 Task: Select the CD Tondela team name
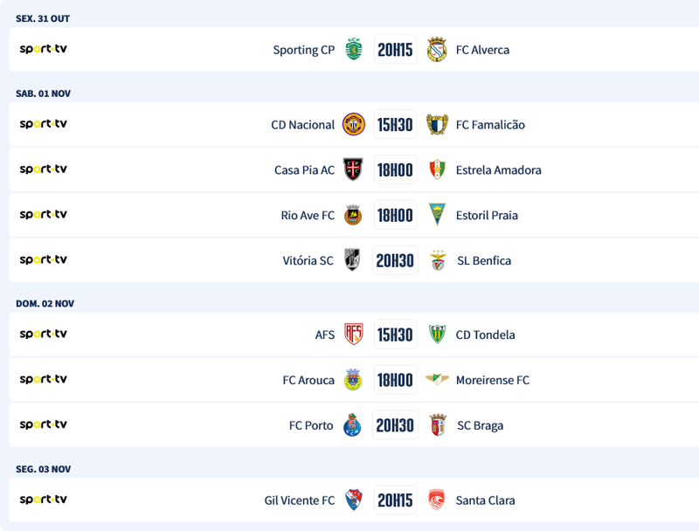pyautogui.click(x=485, y=334)
